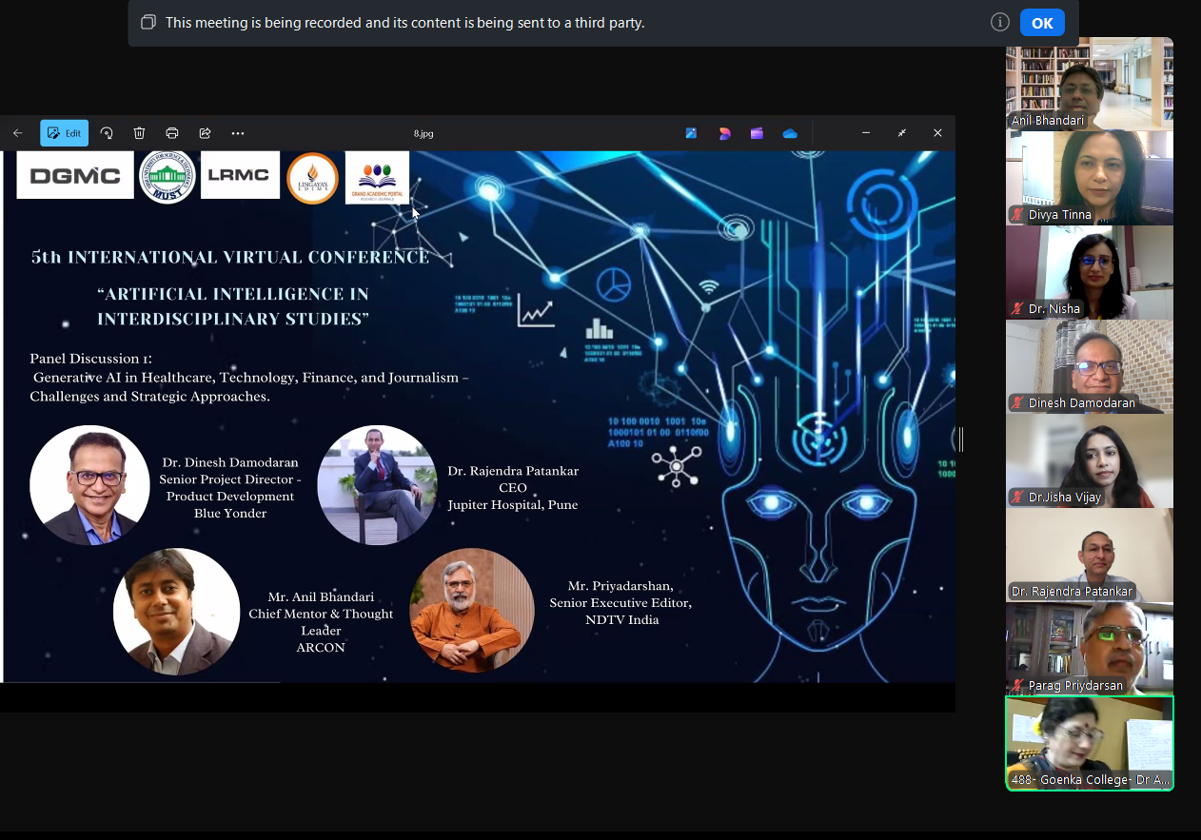
Task: Click the Lingaya's orange circular logo
Action: point(312,178)
